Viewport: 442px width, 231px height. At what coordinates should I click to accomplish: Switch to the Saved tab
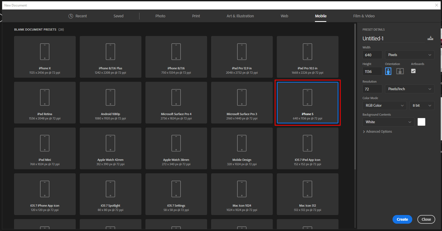click(x=118, y=16)
